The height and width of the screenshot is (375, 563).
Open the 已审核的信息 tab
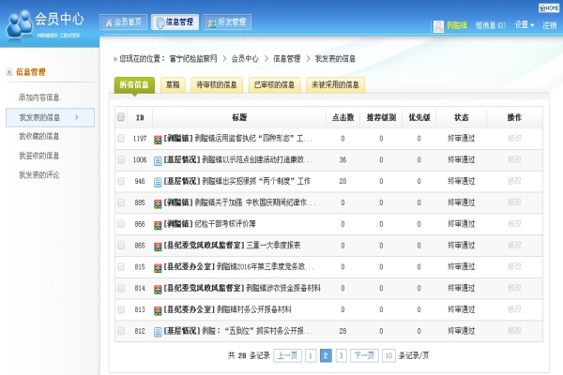coord(275,85)
